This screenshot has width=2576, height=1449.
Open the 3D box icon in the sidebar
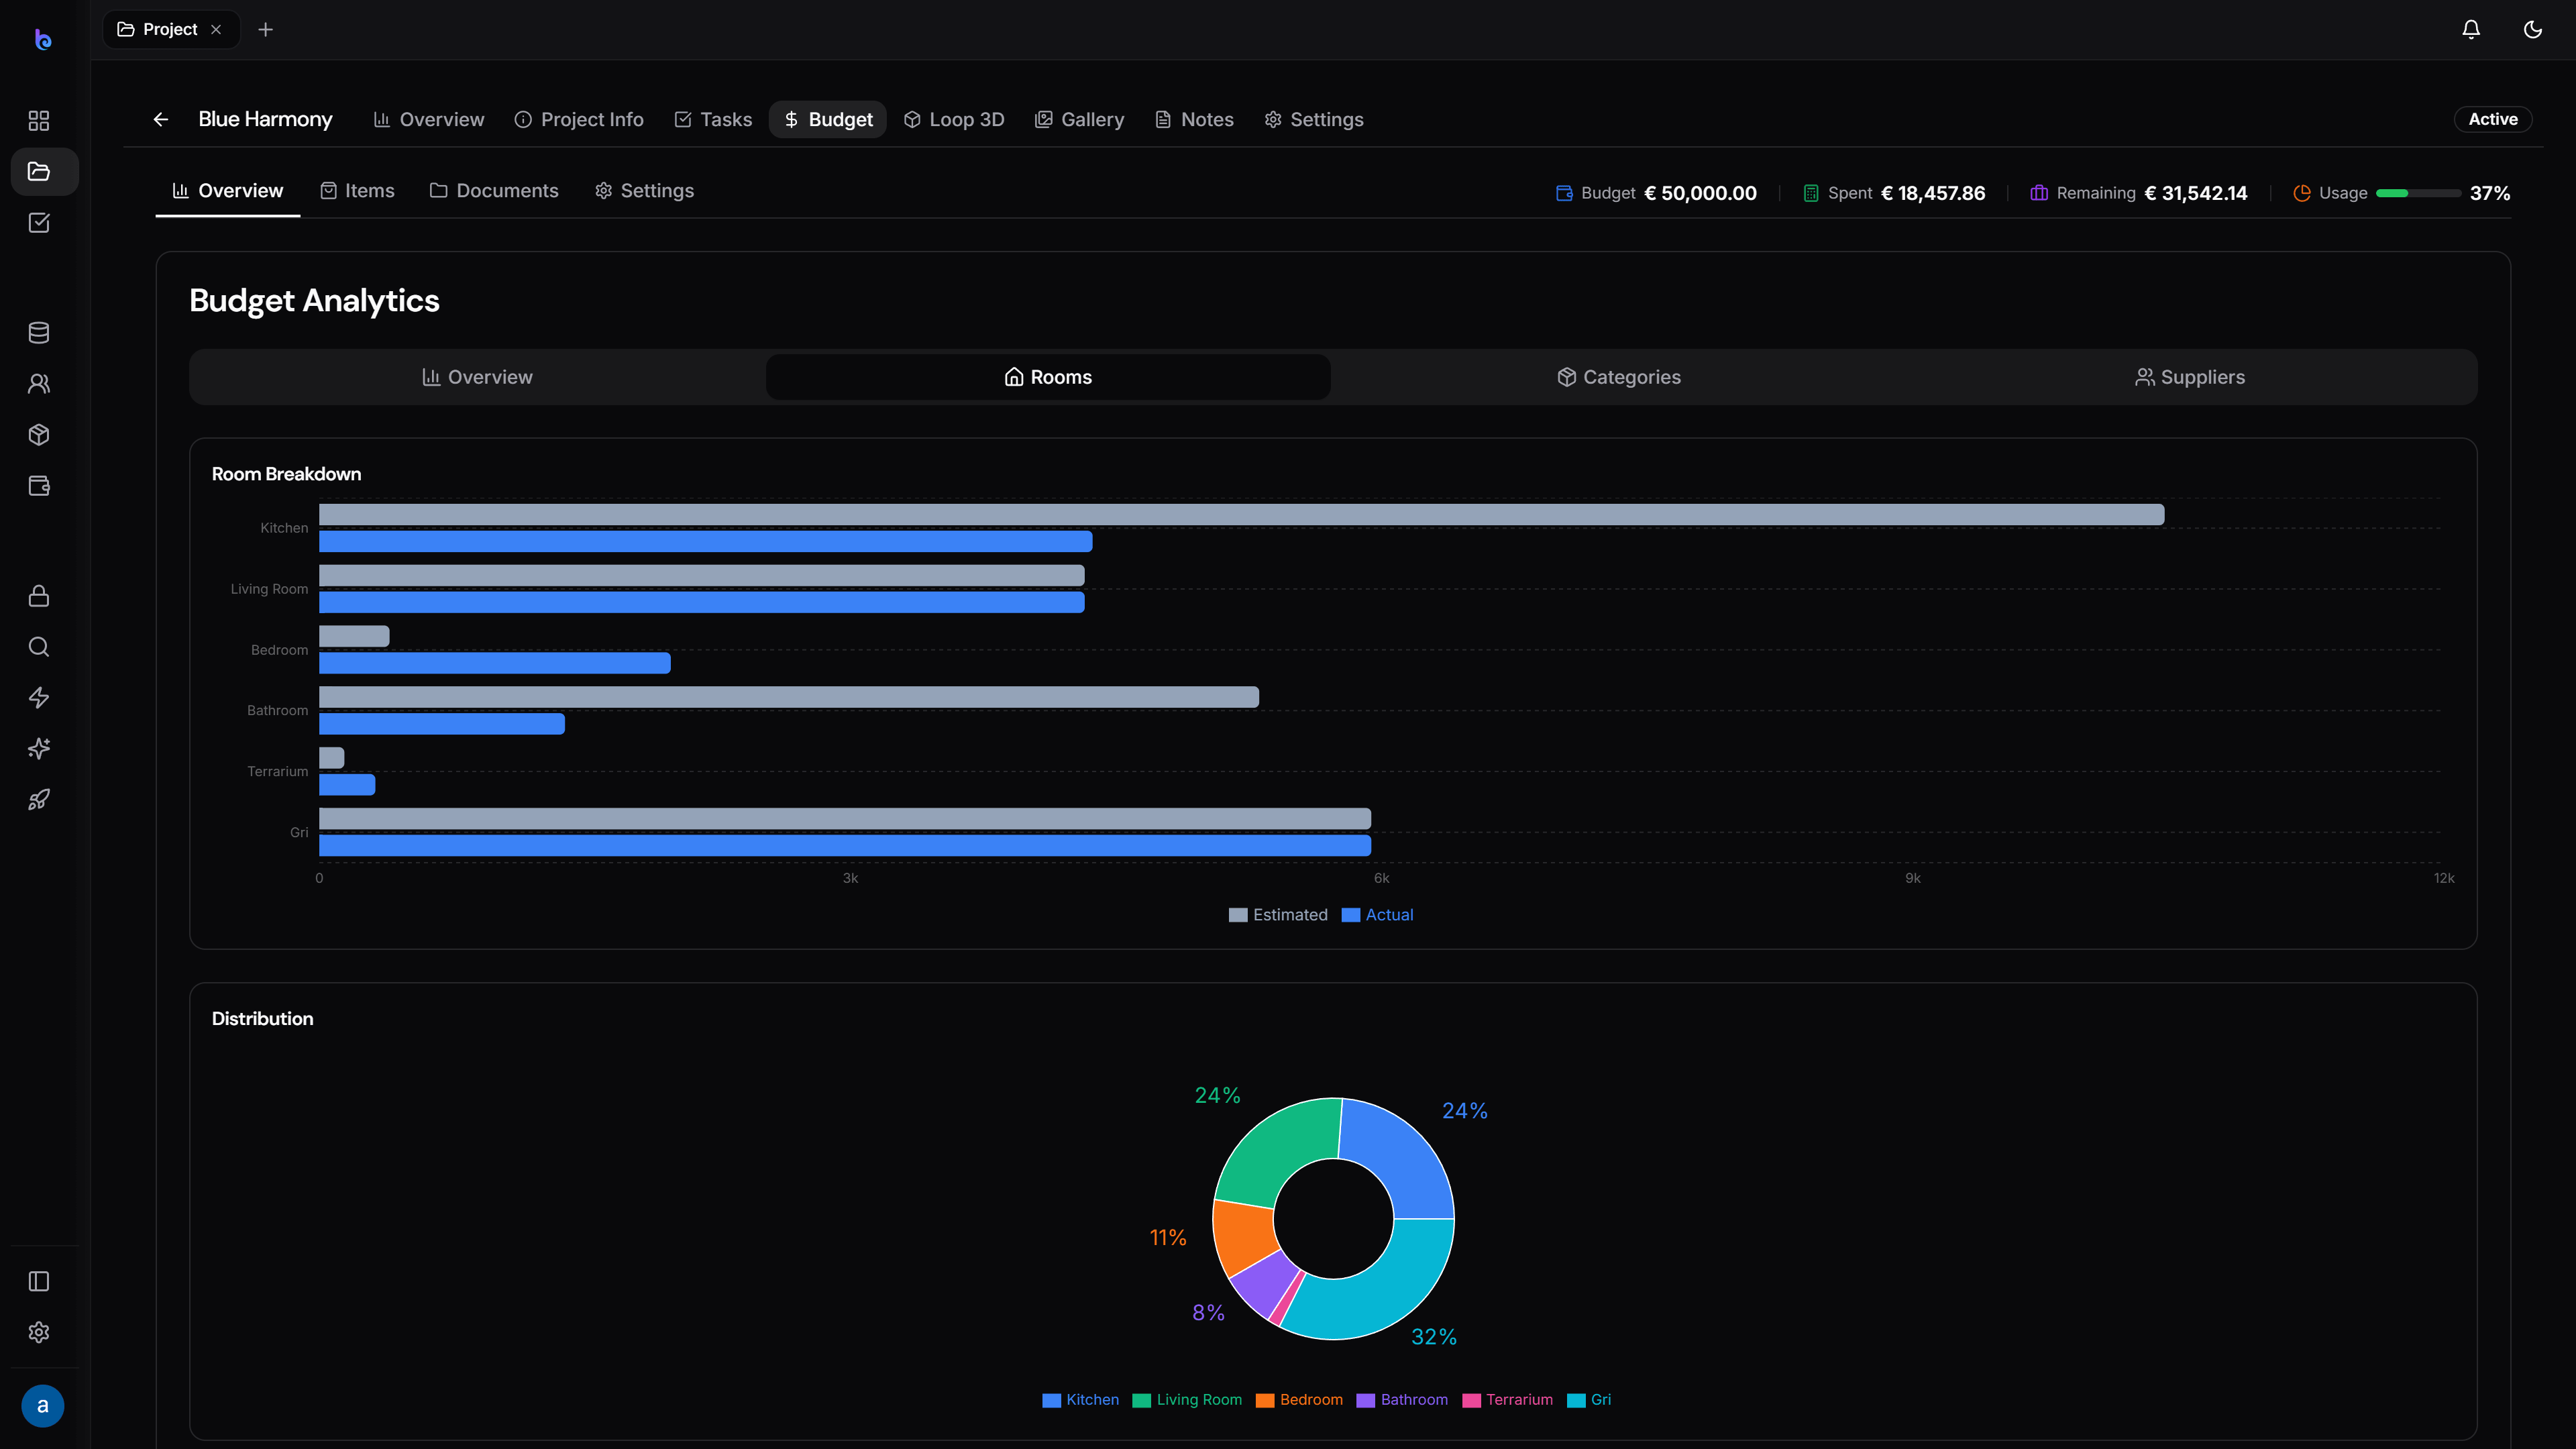39,434
